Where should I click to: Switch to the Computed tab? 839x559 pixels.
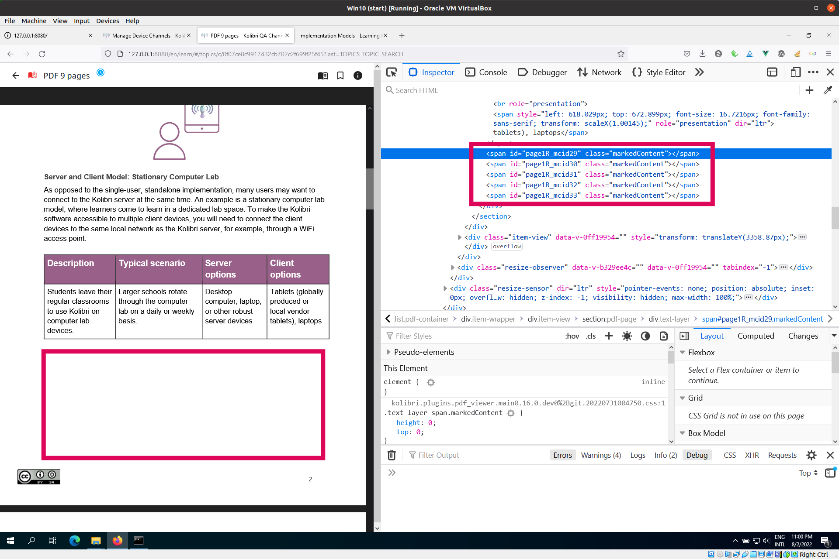(756, 336)
